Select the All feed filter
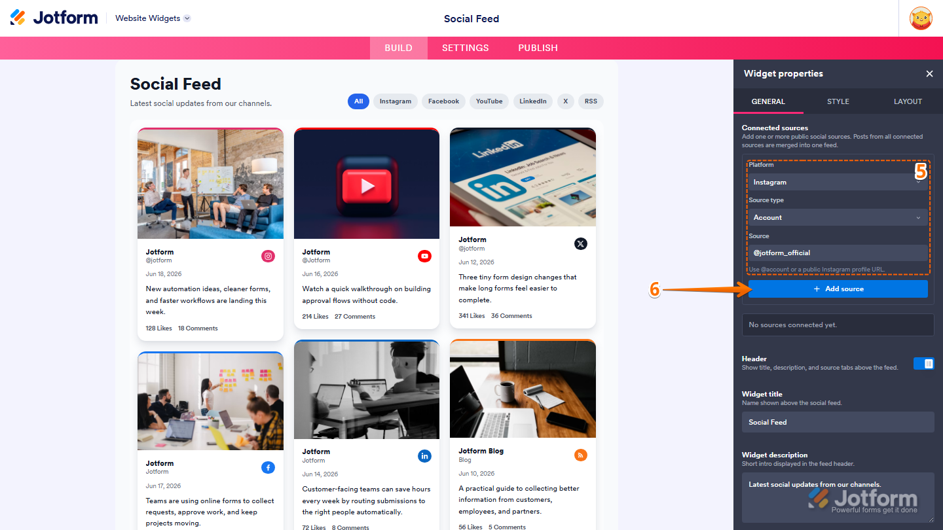 click(x=359, y=101)
